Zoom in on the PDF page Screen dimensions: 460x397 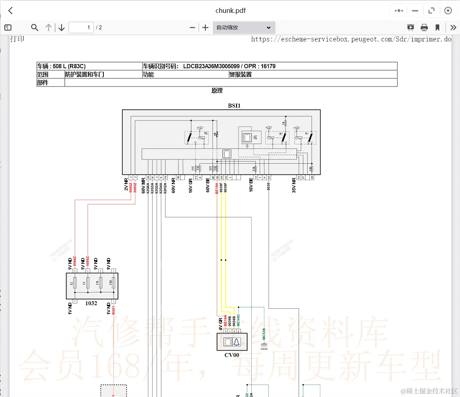pyautogui.click(x=205, y=27)
